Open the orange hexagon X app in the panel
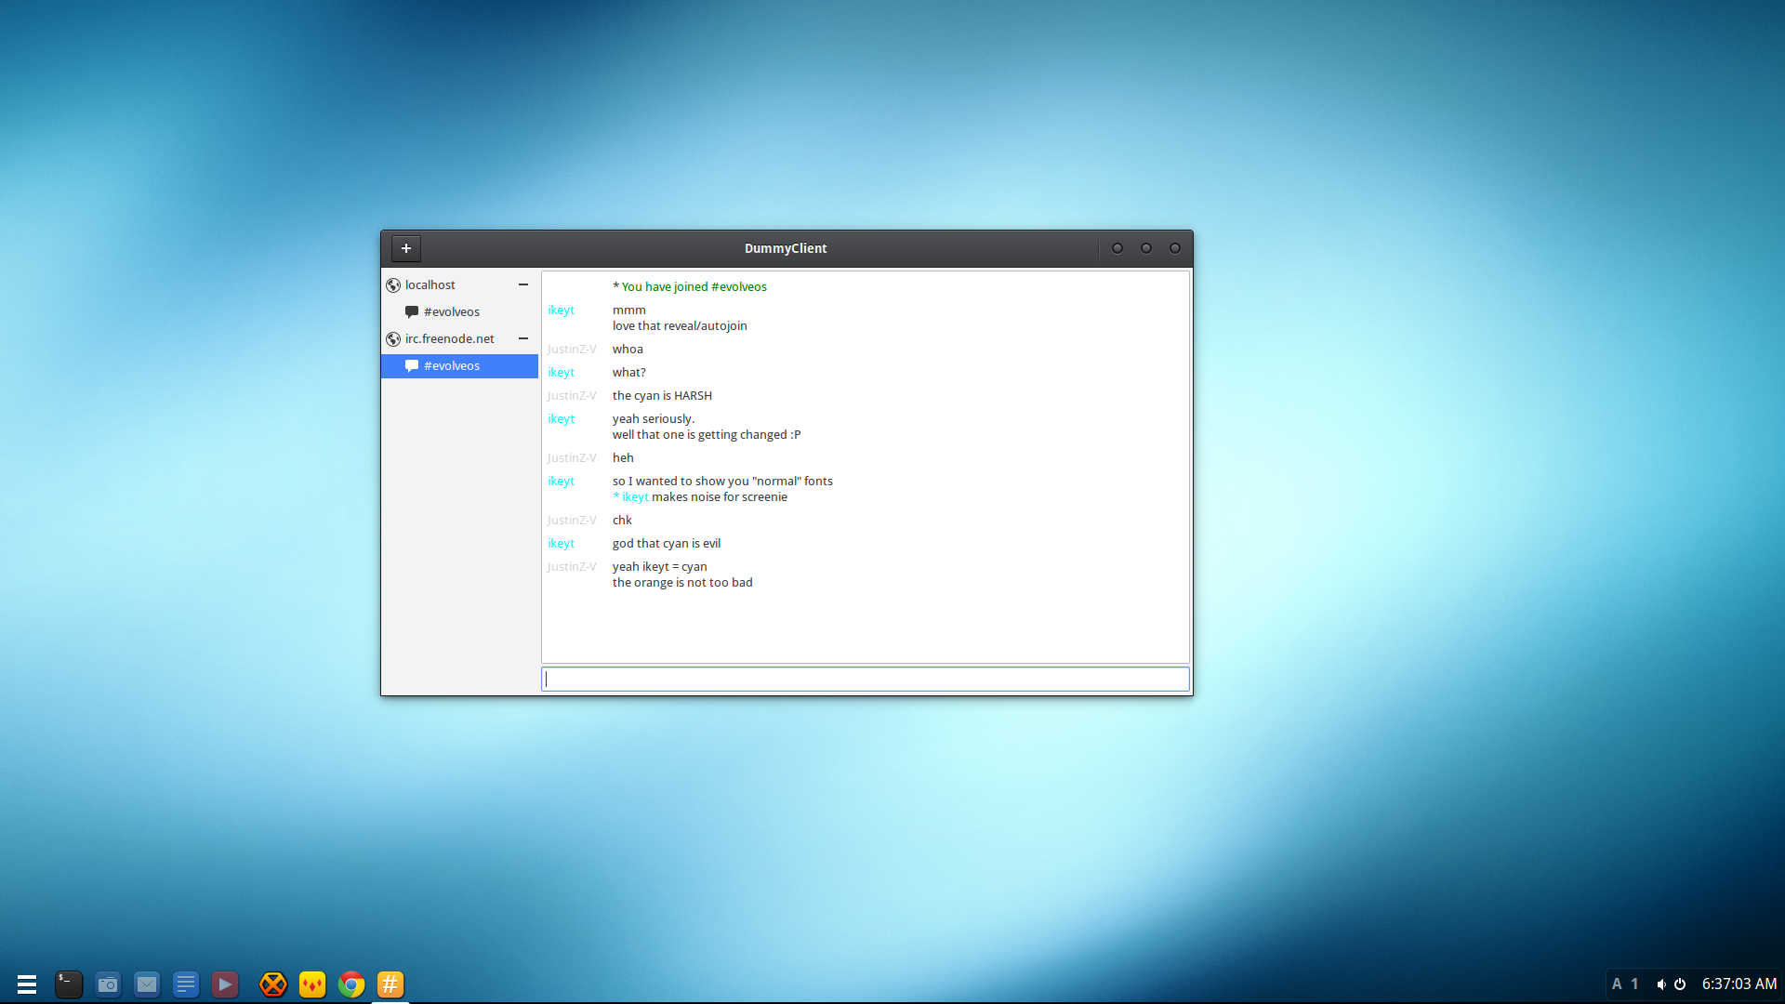The image size is (1785, 1004). point(273,984)
